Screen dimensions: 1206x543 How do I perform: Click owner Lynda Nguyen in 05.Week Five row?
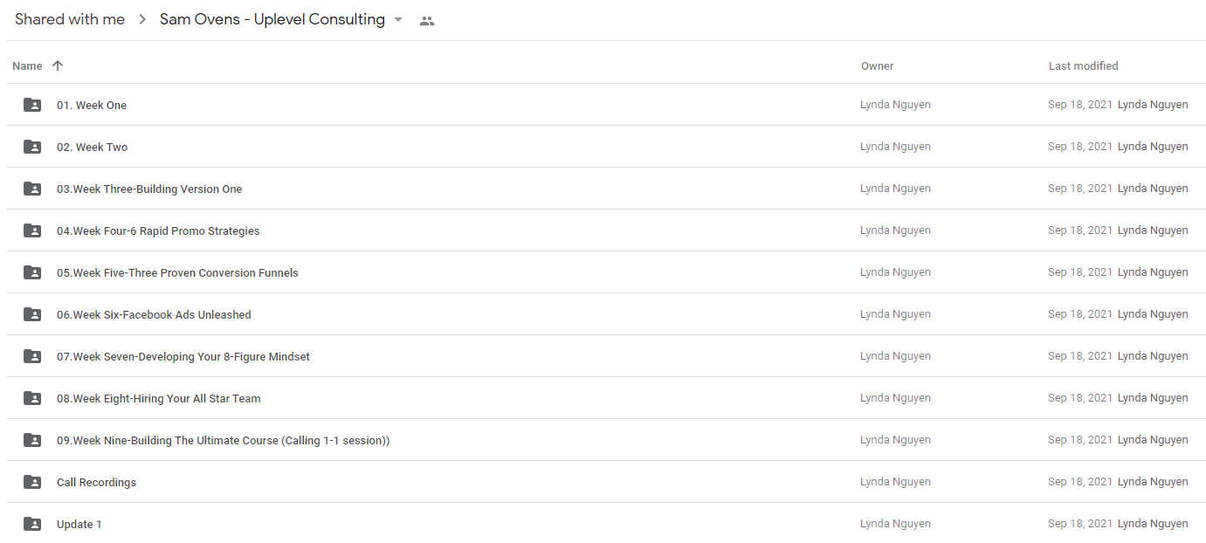click(895, 272)
